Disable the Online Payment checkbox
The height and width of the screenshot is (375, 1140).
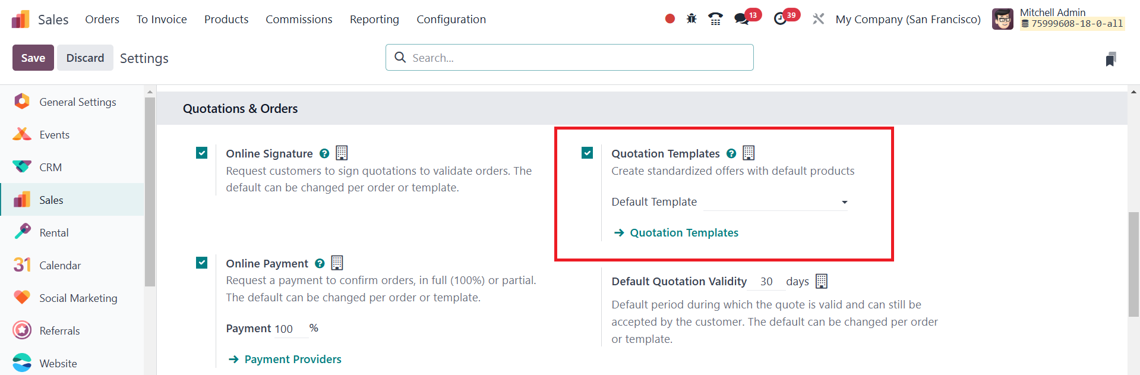click(x=202, y=263)
